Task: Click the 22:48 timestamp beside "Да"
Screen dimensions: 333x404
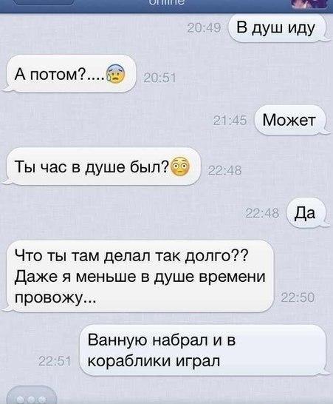Action: [x=262, y=214]
